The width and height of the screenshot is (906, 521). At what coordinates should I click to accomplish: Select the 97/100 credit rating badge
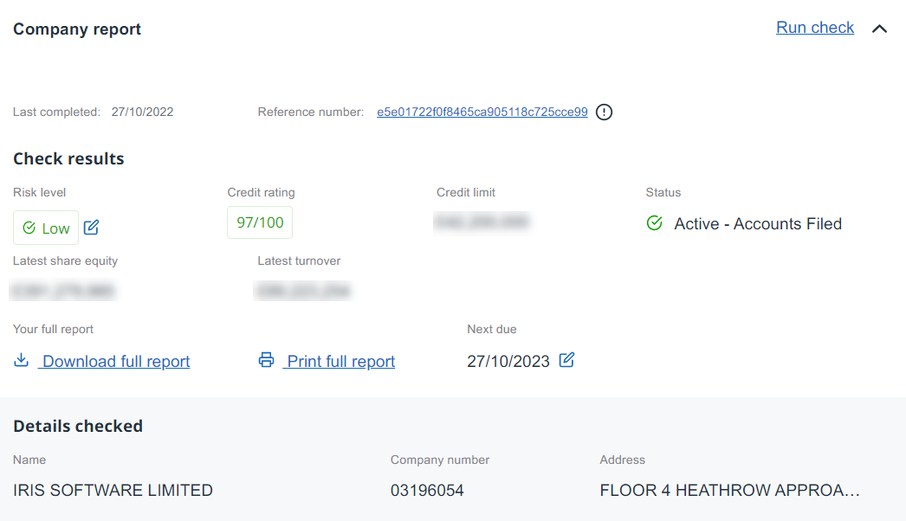[260, 222]
